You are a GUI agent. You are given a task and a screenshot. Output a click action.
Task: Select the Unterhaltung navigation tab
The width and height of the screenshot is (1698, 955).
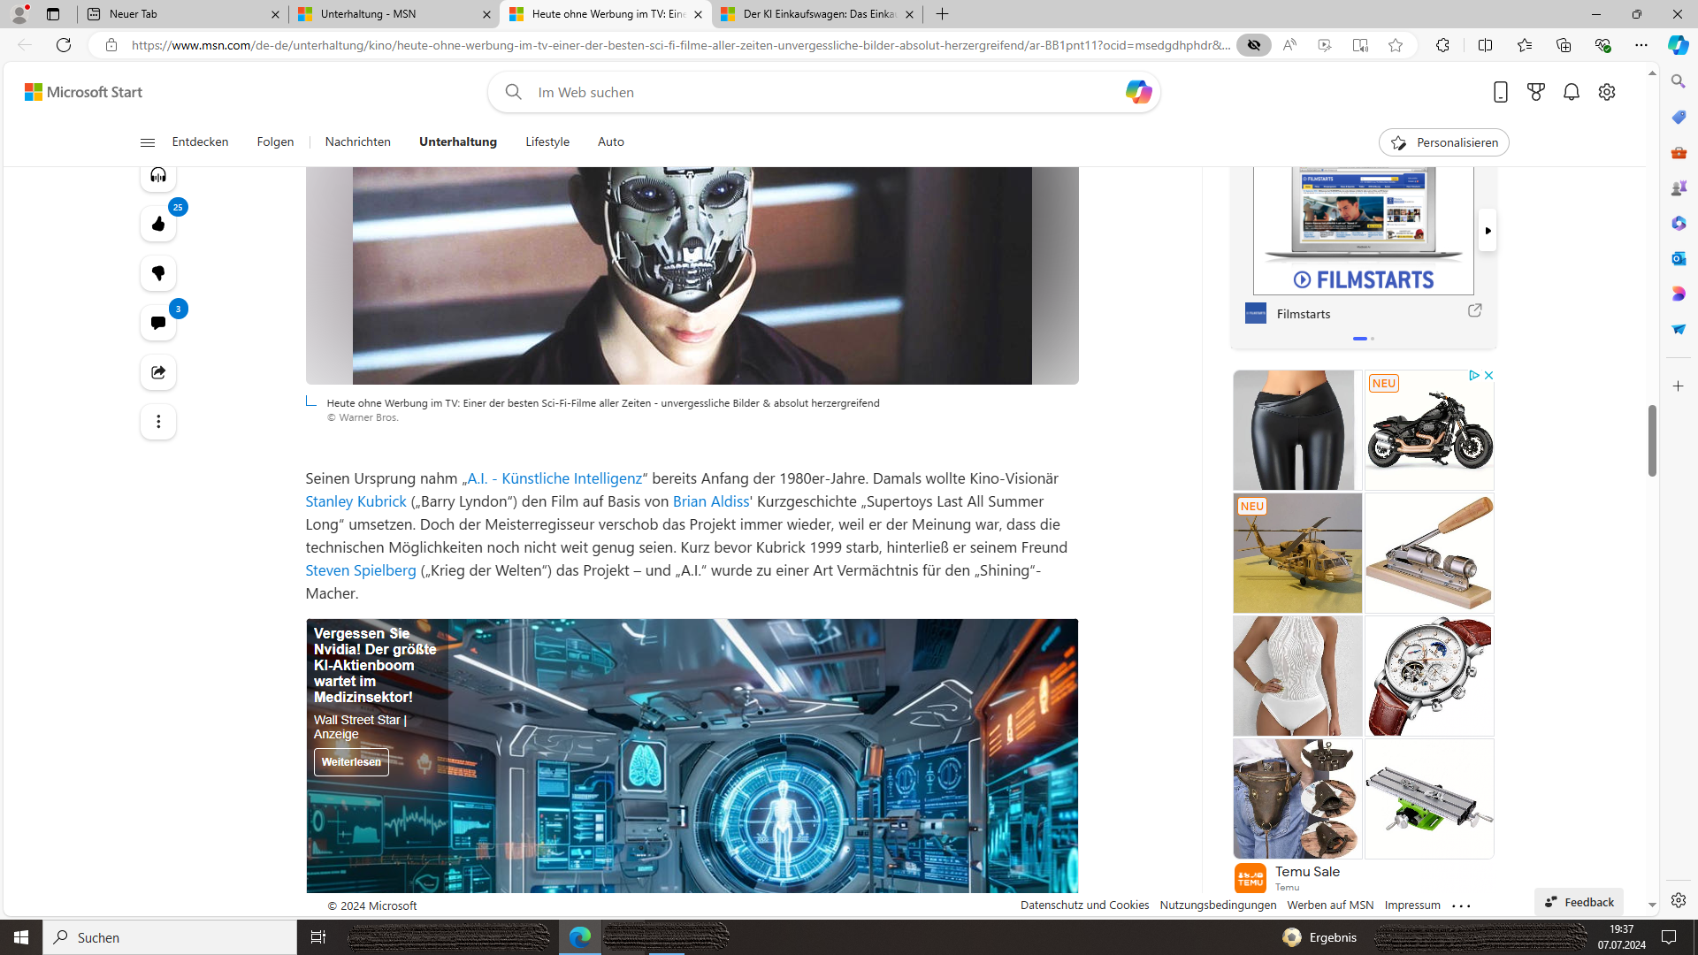458,142
